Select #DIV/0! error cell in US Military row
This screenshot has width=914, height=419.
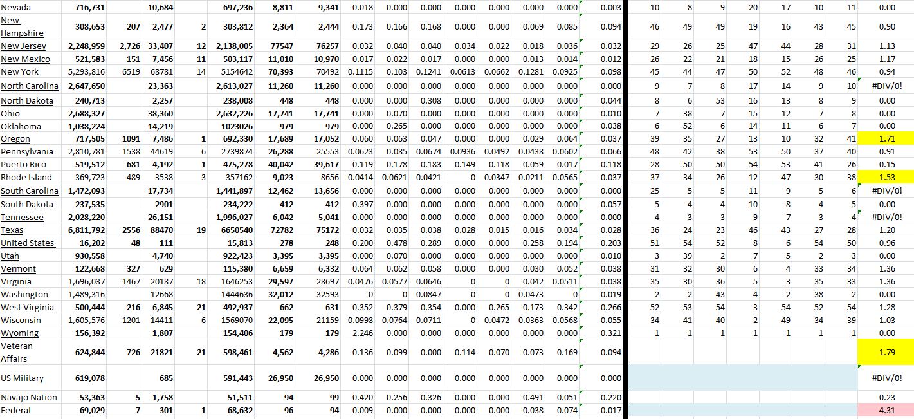click(885, 378)
